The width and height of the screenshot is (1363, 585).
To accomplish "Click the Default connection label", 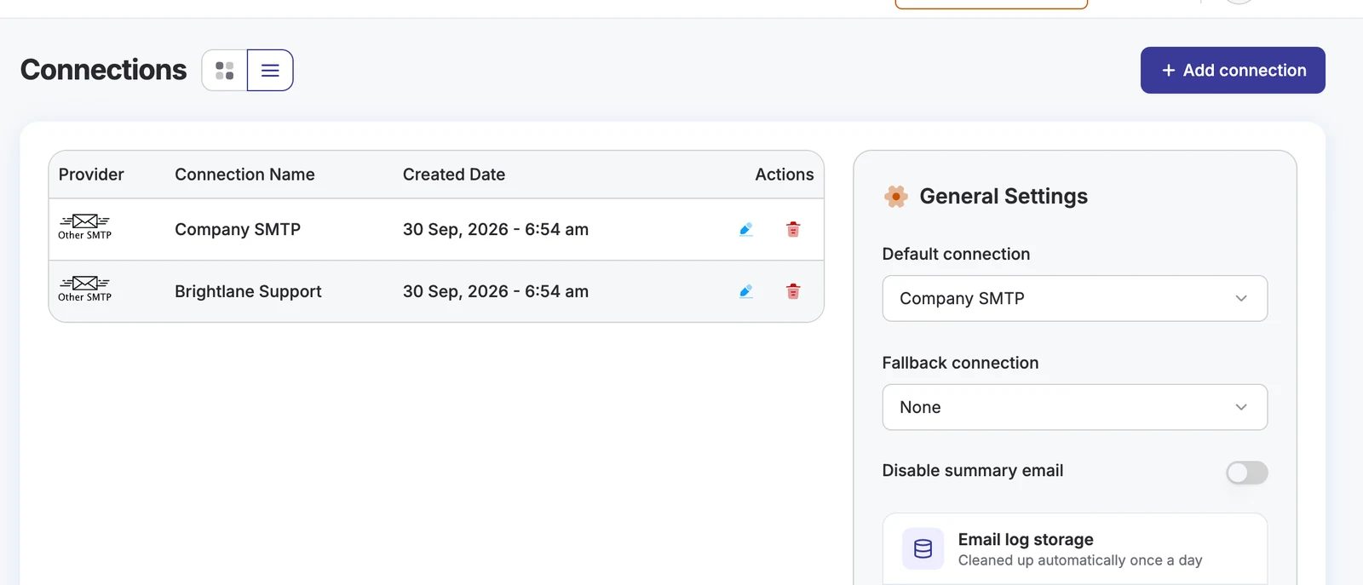I will tap(956, 254).
